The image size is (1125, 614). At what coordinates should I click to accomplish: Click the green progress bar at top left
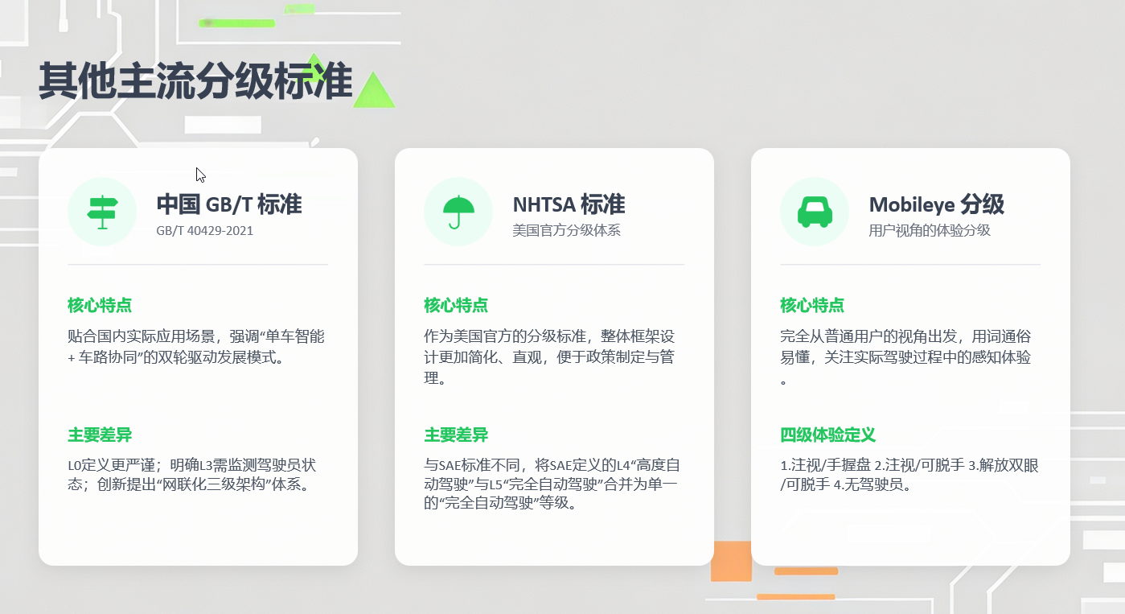236,23
